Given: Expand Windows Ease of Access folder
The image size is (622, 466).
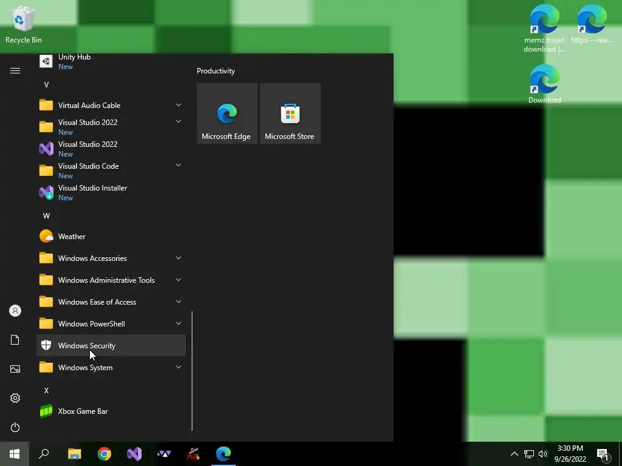Looking at the screenshot, I should point(111,302).
